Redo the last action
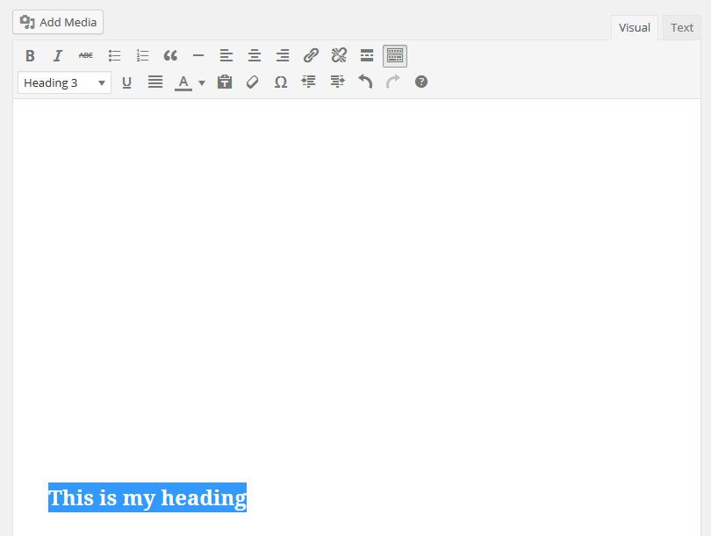The image size is (711, 536). [x=393, y=82]
